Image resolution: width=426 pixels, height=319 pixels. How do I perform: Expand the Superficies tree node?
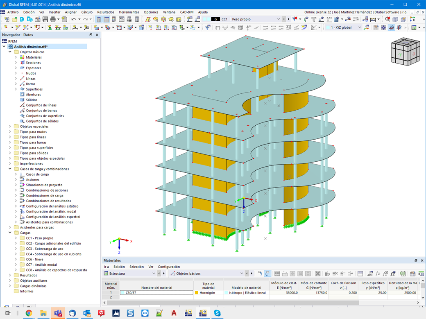pyautogui.click(x=16, y=89)
